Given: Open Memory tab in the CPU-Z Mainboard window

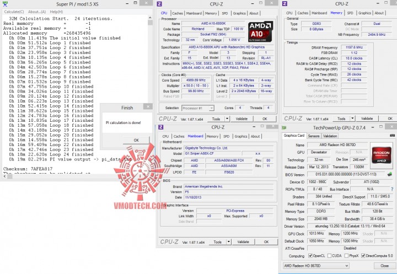Looking at the screenshot, I should tap(212, 136).
